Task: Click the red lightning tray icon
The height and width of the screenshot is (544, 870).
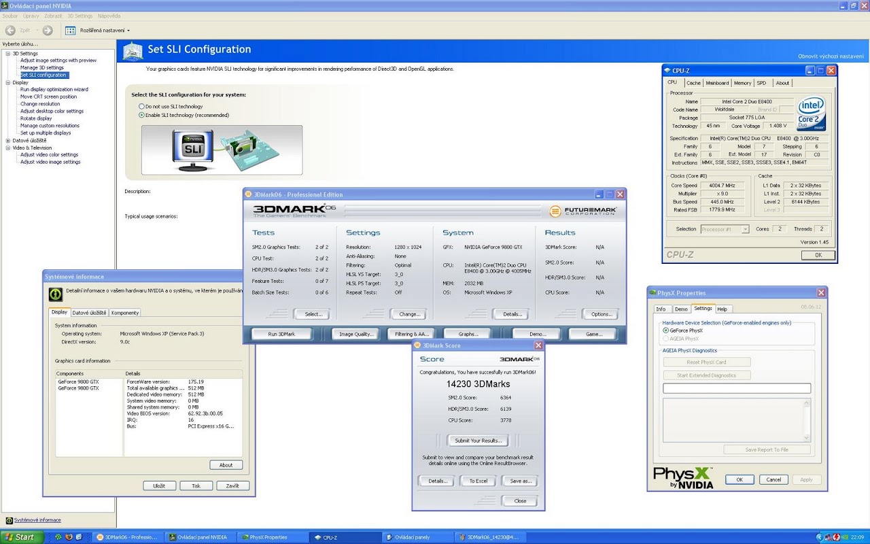Action: pos(835,537)
